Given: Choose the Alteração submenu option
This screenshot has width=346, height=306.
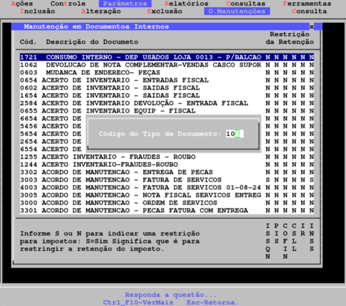Looking at the screenshot, I should (x=101, y=11).
